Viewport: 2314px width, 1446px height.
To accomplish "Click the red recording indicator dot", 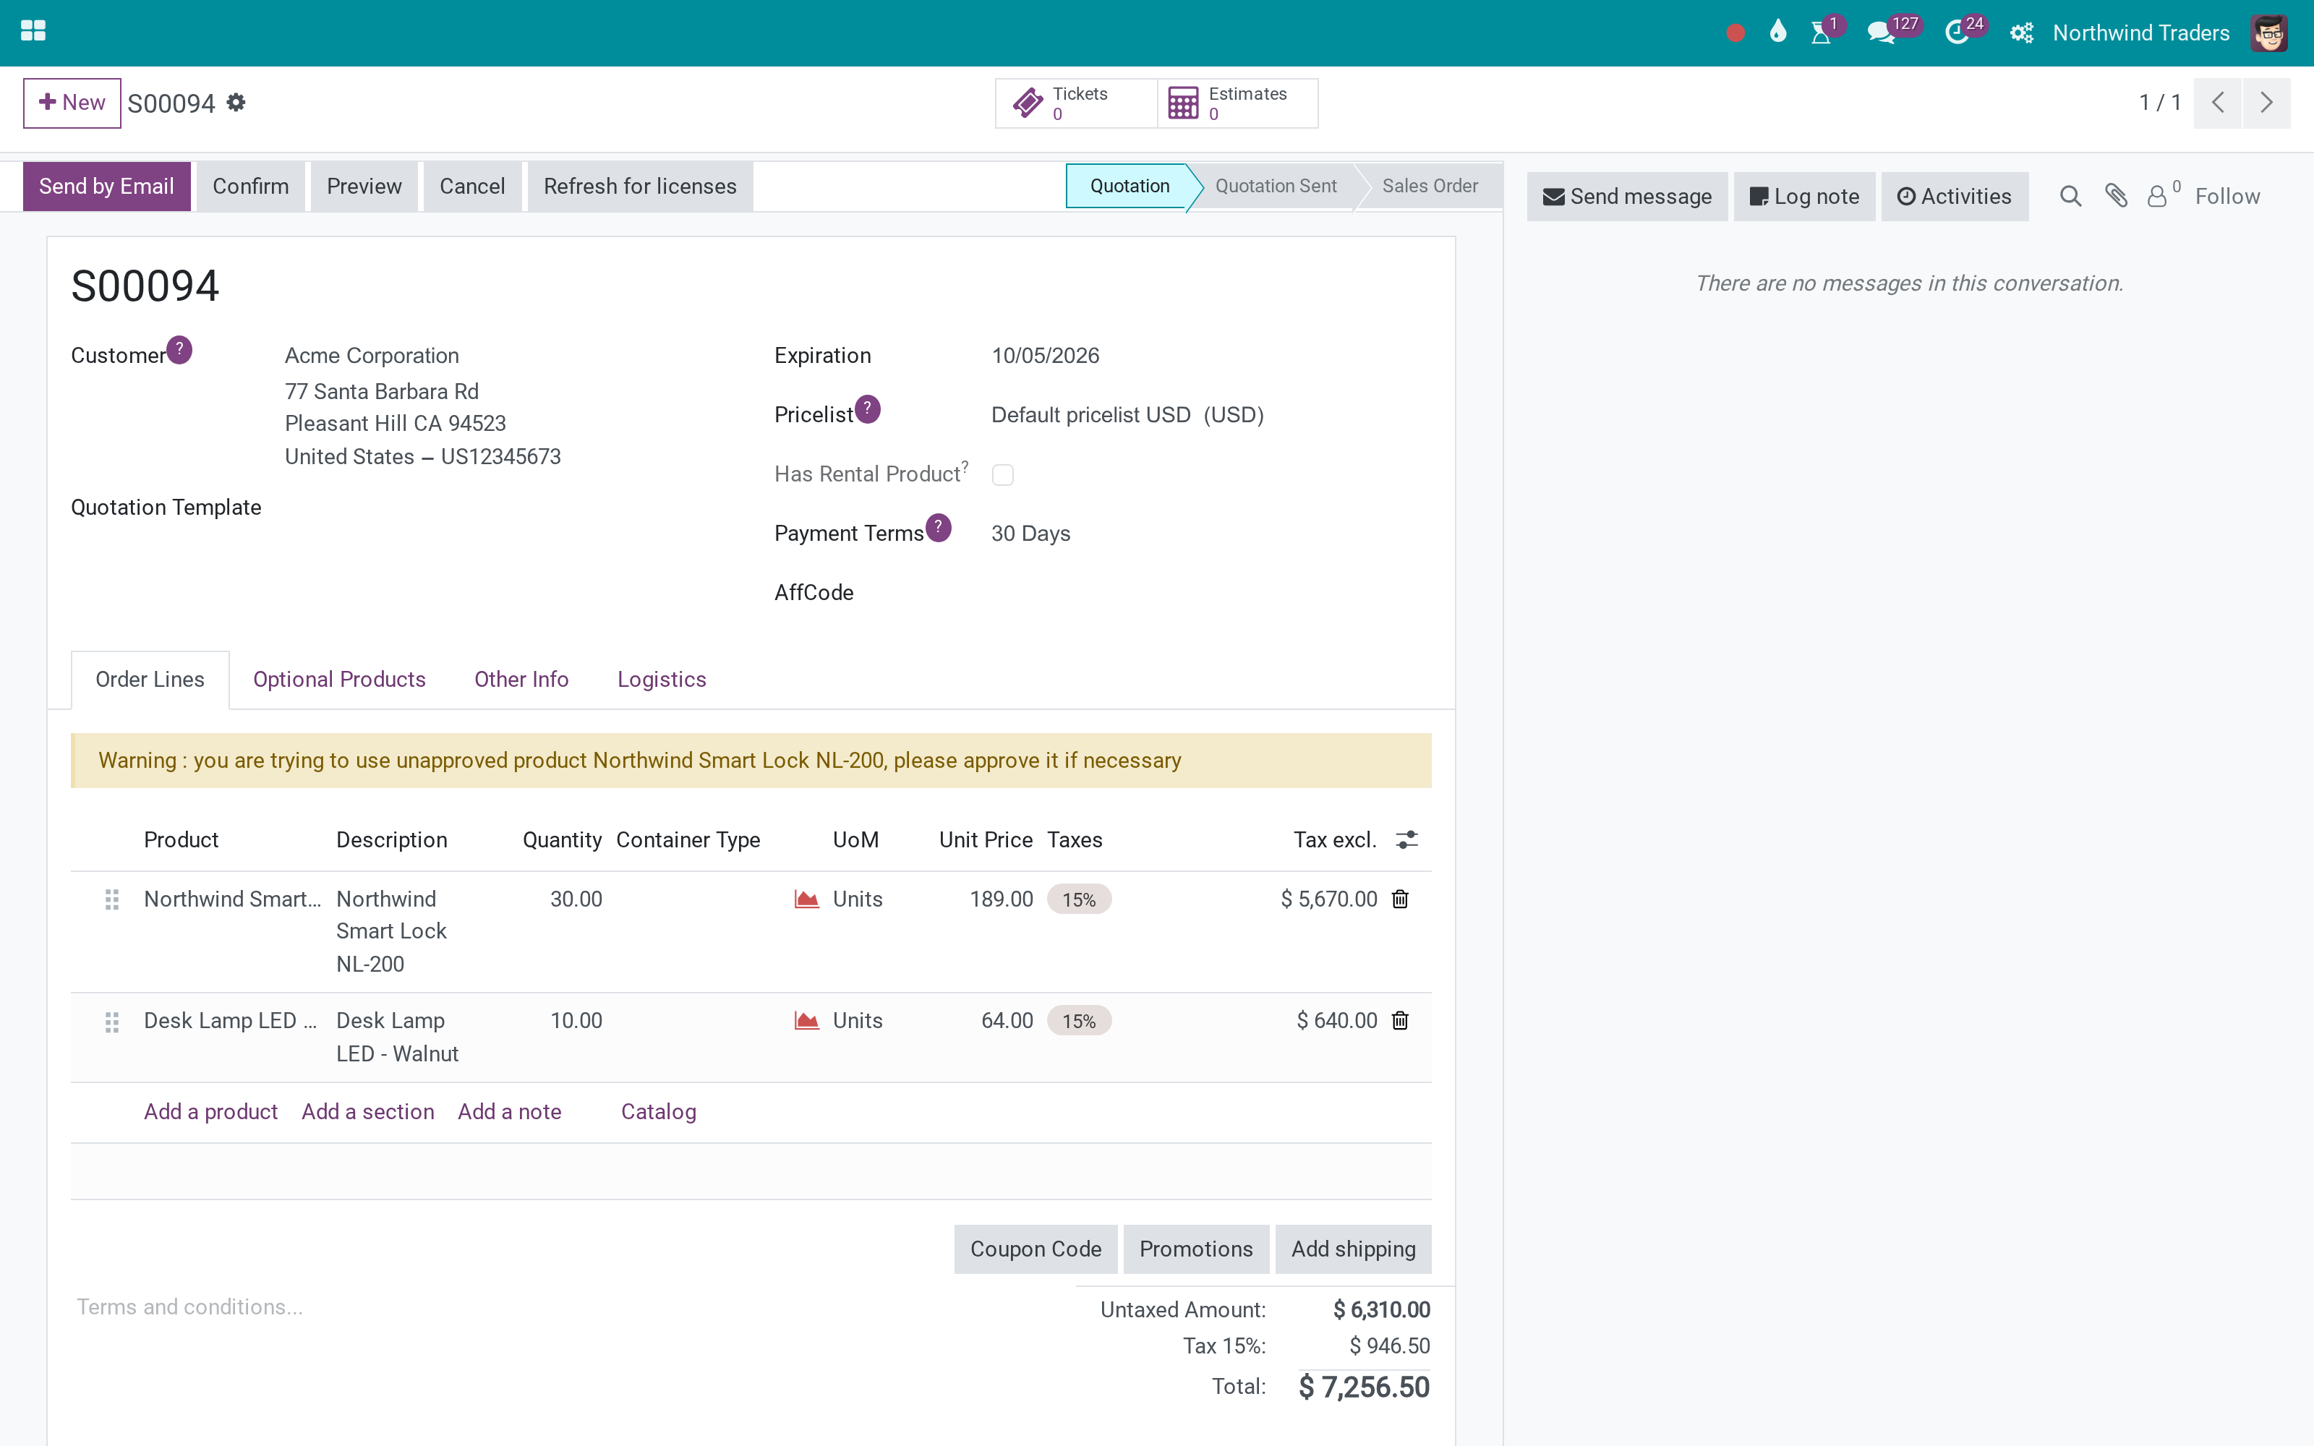I will pyautogui.click(x=1735, y=33).
